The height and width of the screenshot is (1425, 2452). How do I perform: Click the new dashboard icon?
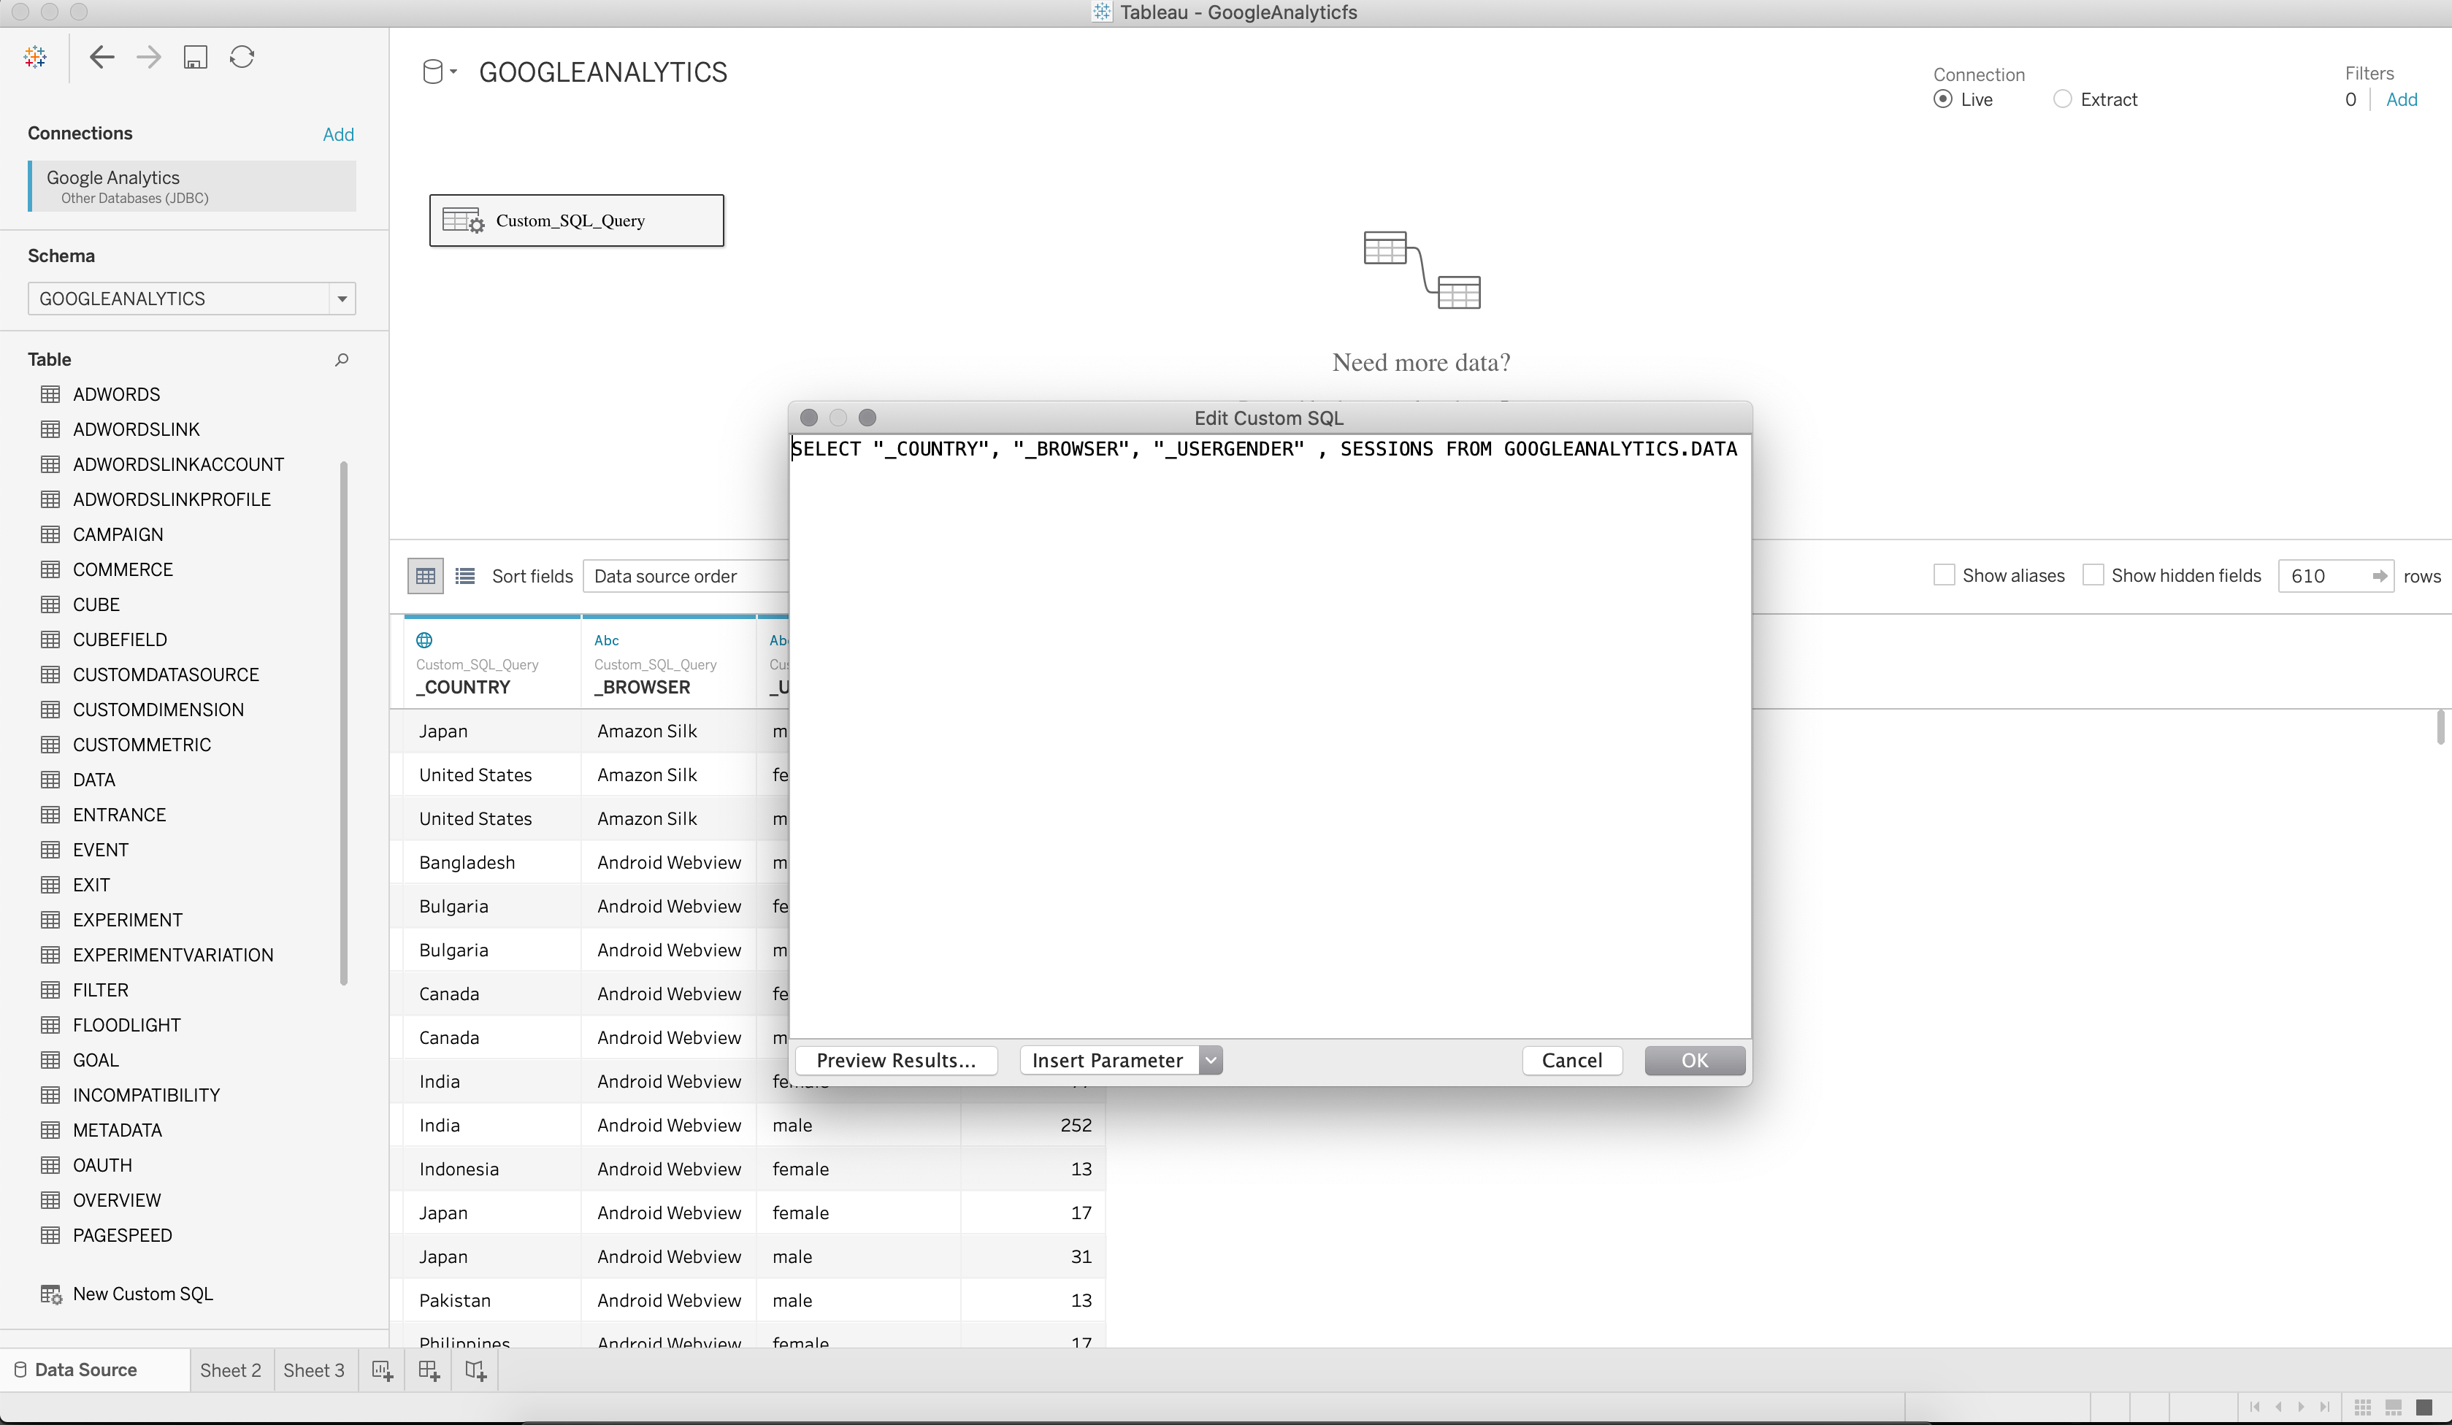(429, 1370)
